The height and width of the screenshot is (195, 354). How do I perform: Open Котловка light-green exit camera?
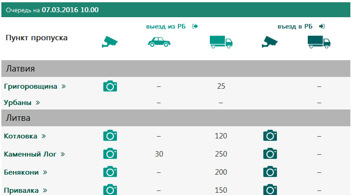click(x=110, y=135)
